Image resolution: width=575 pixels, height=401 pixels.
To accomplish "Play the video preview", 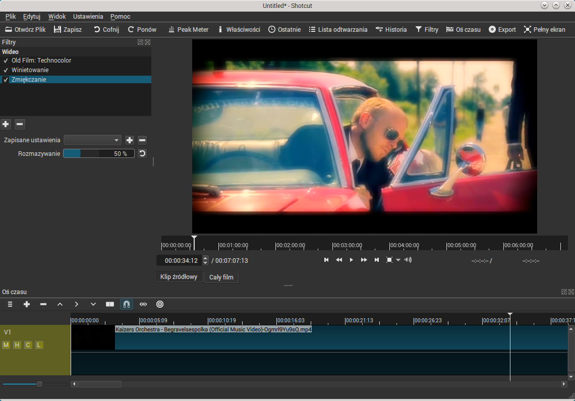I will [x=352, y=260].
